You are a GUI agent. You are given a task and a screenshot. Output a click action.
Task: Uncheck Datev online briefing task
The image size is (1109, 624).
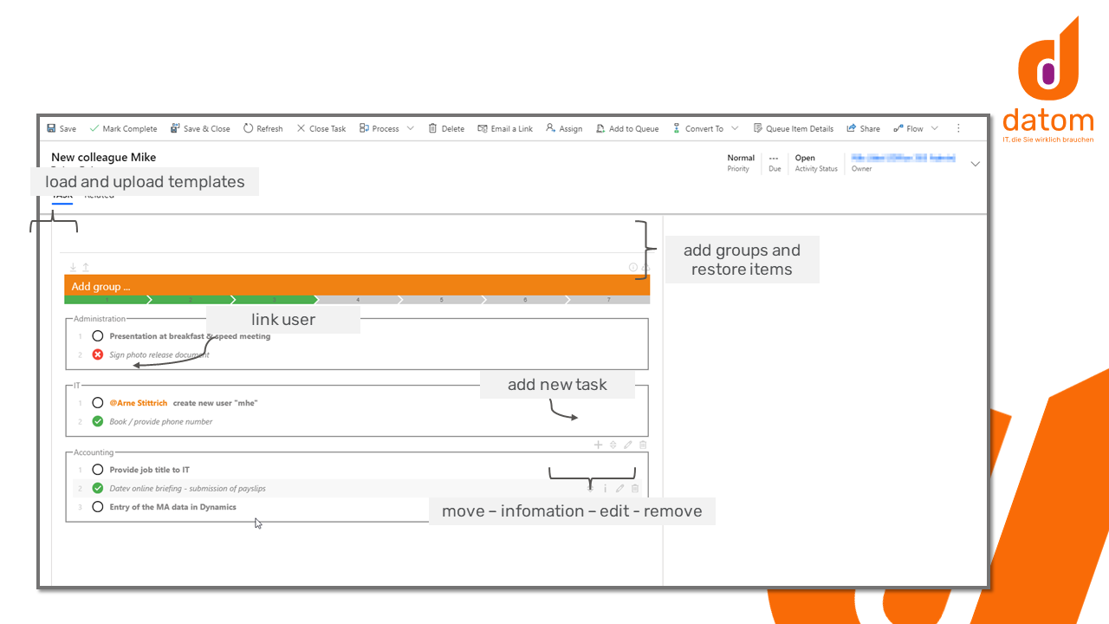pos(98,488)
